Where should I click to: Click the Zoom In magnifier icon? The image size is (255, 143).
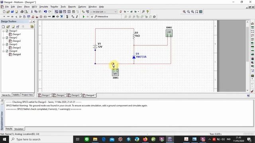click(184, 12)
